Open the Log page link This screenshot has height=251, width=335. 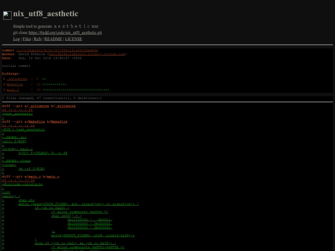(17, 39)
